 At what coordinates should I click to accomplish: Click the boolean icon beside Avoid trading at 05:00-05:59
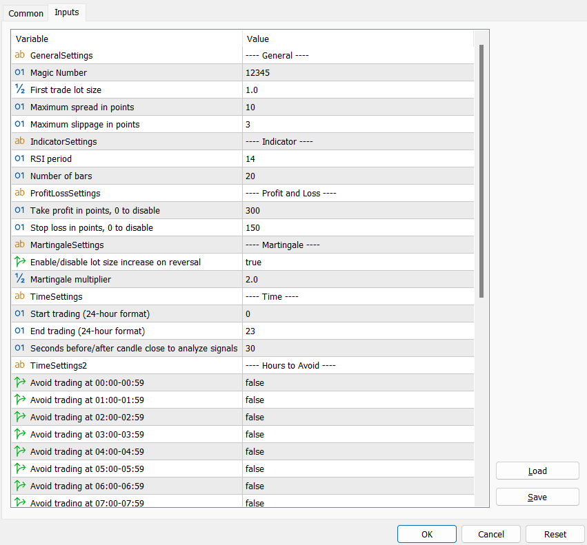20,468
